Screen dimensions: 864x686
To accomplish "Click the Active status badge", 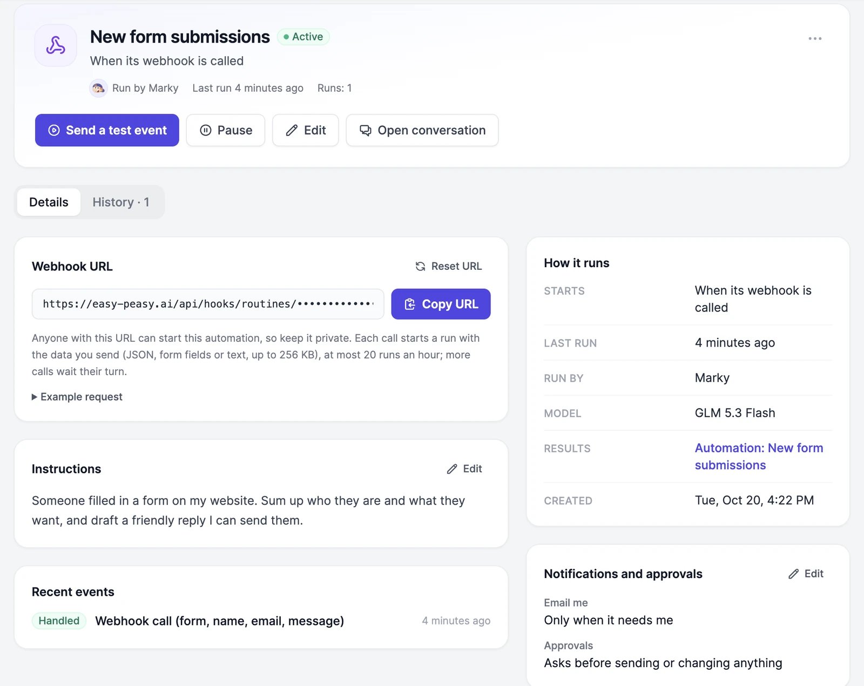I will [303, 37].
